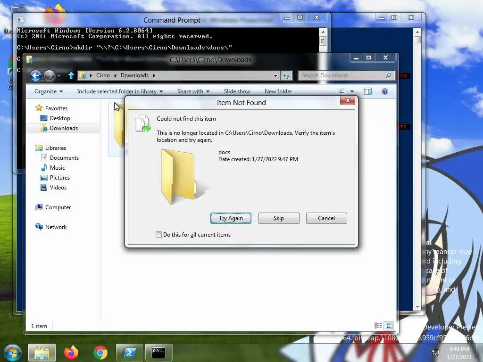Image resolution: width=483 pixels, height=362 pixels.
Task: Open File Explorer from the taskbar
Action: pos(42,353)
